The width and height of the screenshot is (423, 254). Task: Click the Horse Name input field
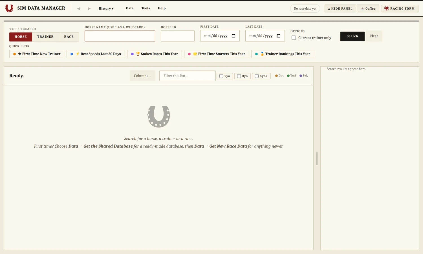pyautogui.click(x=120, y=36)
